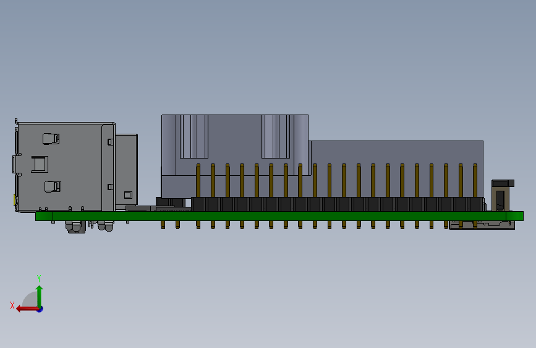Select the lower heatsink section right of the tall block
The width and height of the screenshot is (536, 348).
click(x=396, y=169)
